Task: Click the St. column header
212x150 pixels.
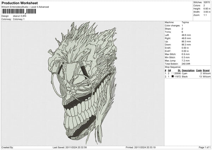Action: coord(179,70)
